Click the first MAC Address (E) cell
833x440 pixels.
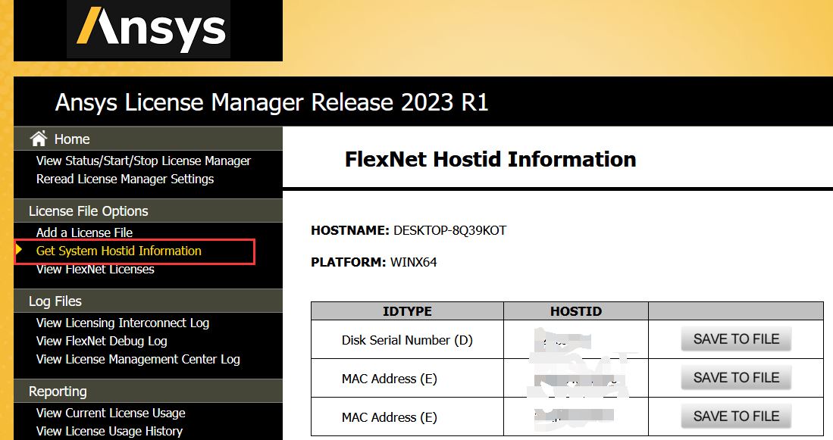(407, 379)
